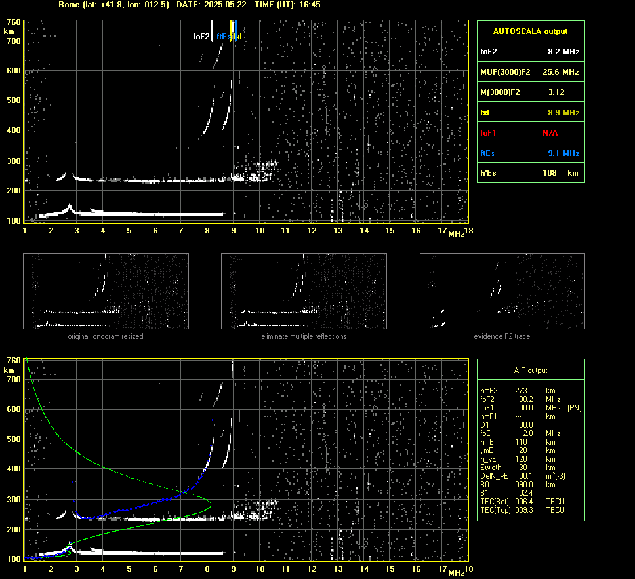Select the 'ymE' row label

click(x=486, y=450)
